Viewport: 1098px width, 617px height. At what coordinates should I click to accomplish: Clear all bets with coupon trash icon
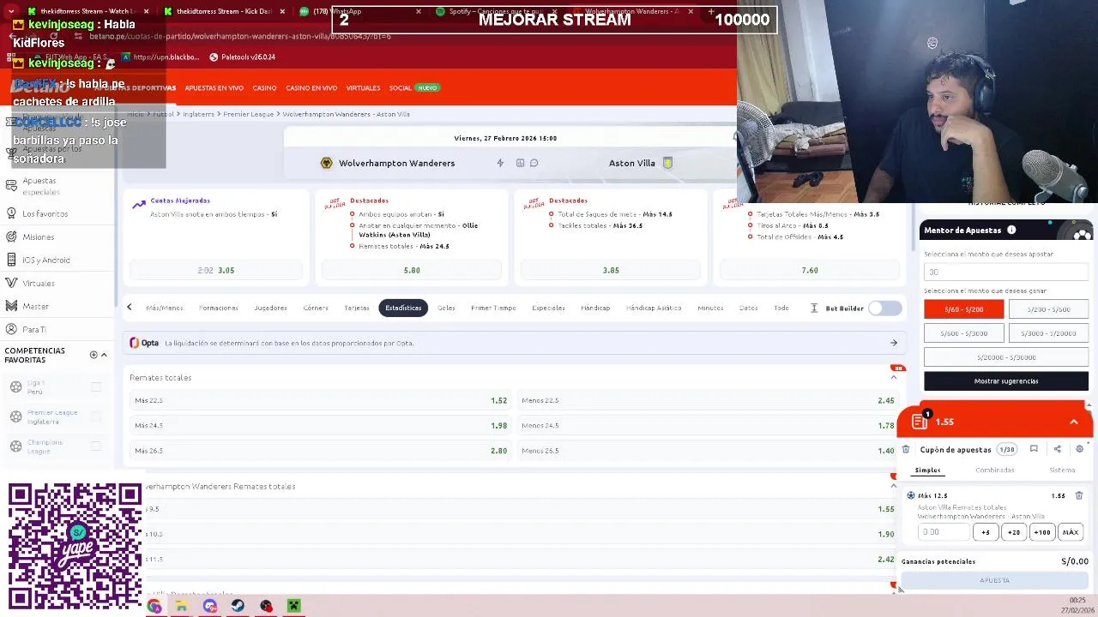(906, 449)
